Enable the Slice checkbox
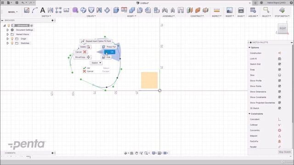This screenshot has width=294, height=165. [x=279, y=75]
